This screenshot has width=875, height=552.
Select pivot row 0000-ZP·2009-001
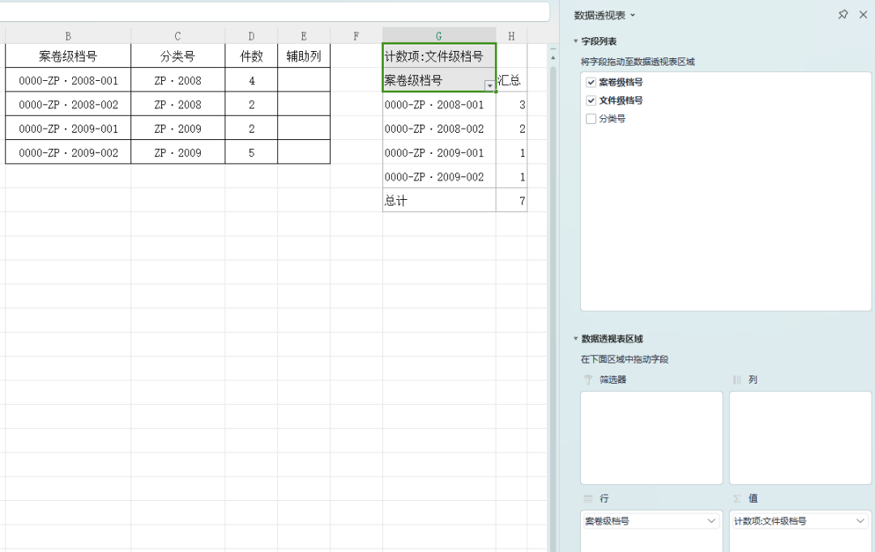[x=438, y=153]
